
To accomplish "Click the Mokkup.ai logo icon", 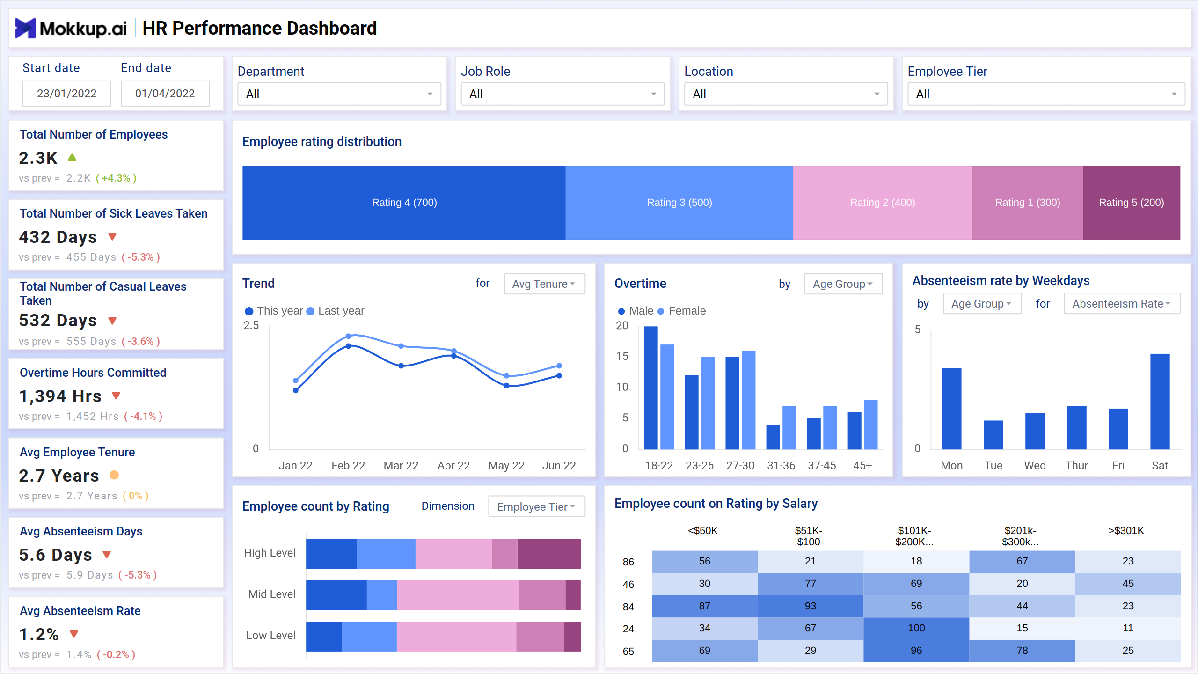I will coord(25,28).
